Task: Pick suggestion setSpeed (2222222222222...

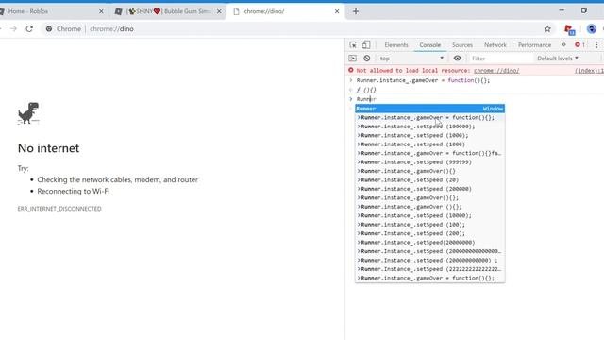Action: click(x=429, y=269)
